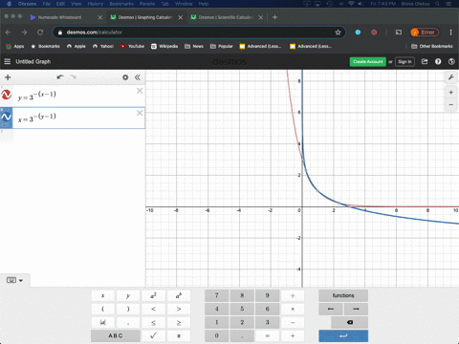
Task: Tap the division key on the keypad
Action: (x=293, y=295)
